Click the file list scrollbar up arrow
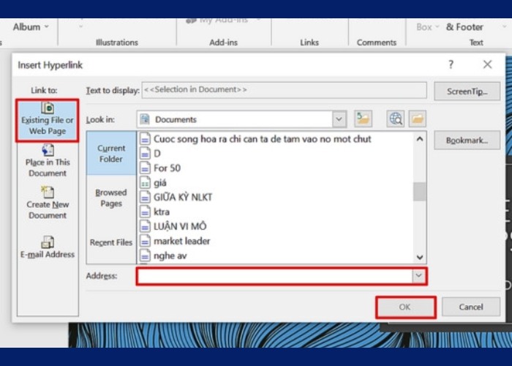Screen dimensions: 512x366 [x=420, y=139]
